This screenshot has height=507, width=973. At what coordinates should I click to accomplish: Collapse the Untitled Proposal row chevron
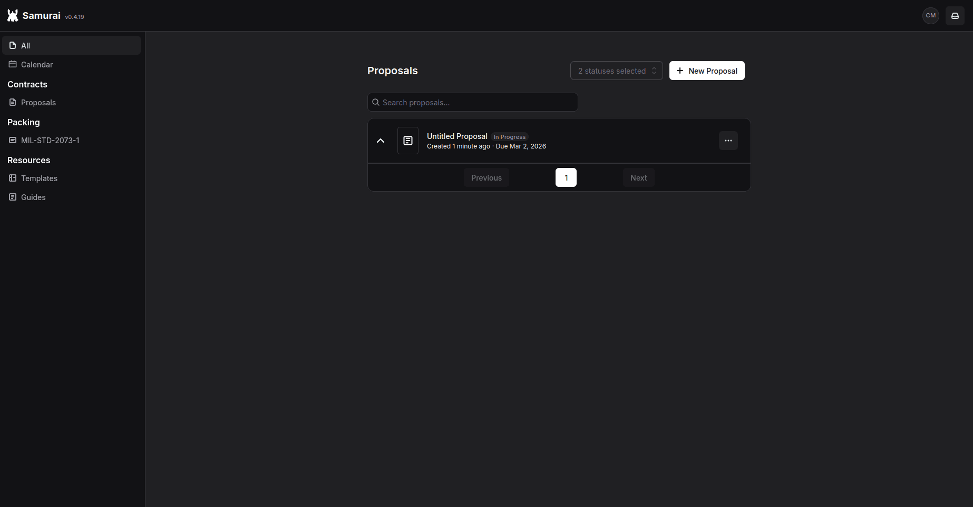tap(381, 141)
